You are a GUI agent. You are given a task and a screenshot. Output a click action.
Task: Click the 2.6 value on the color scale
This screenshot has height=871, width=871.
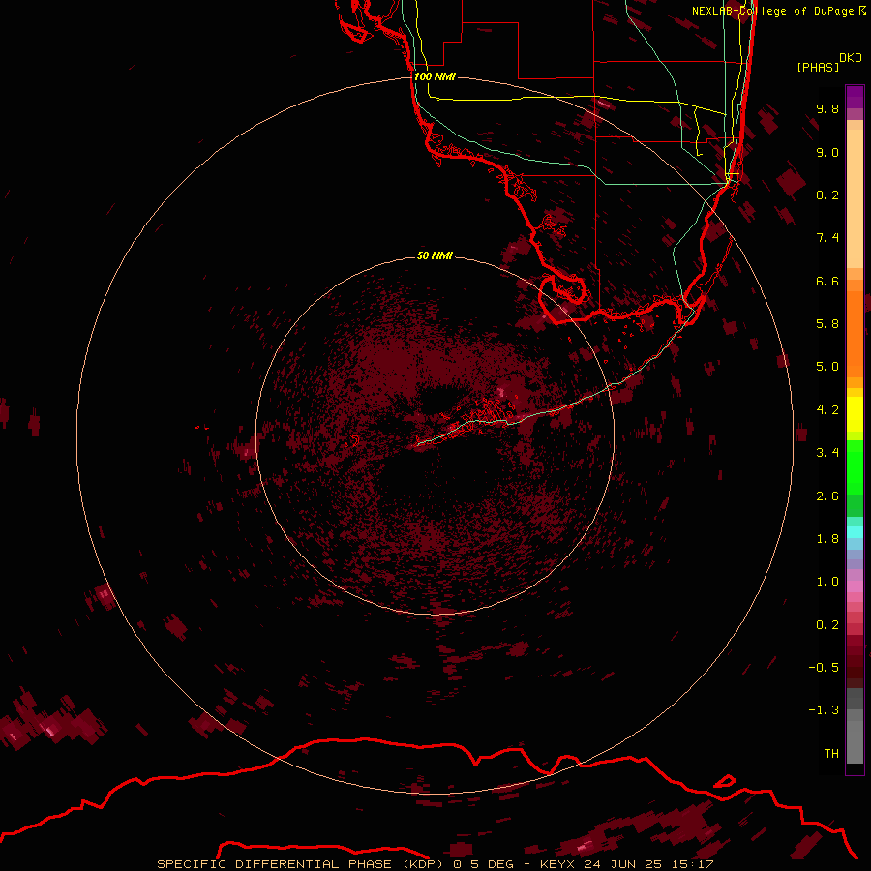(827, 496)
